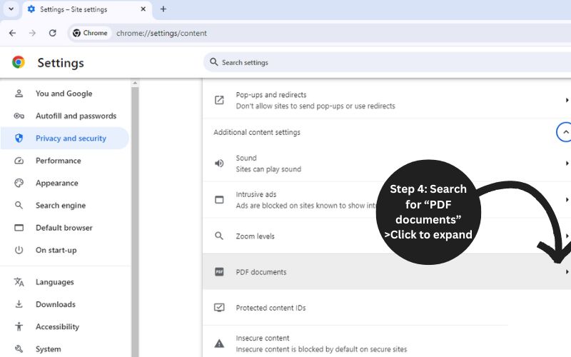The image size is (571, 357).
Task: Click the Default browser window icon
Action: click(19, 228)
